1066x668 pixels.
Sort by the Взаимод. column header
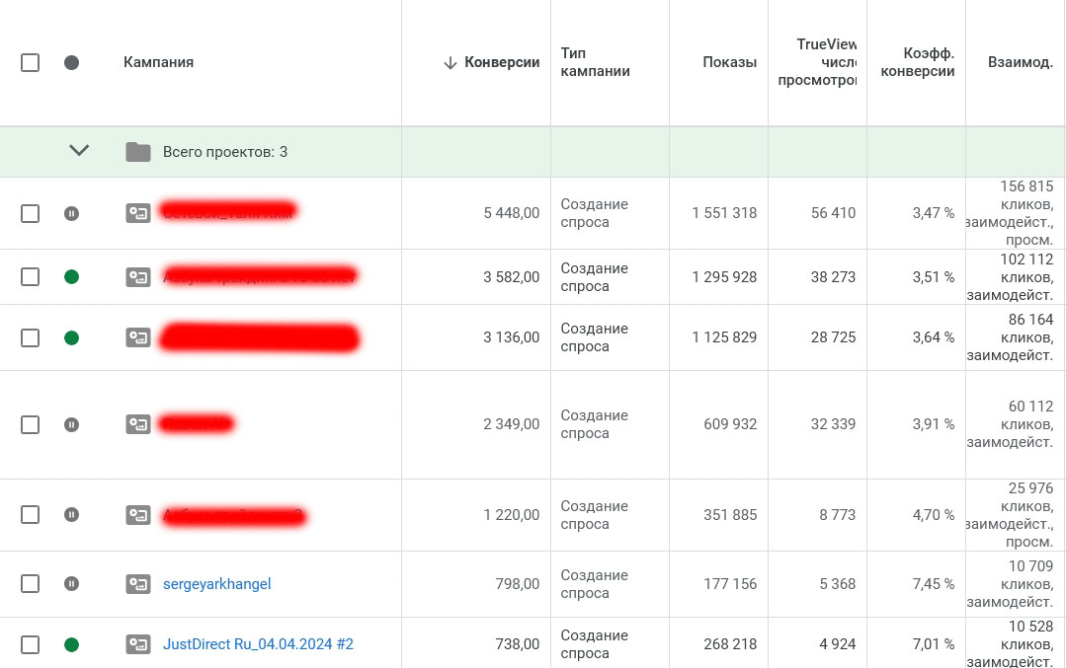1020,62
